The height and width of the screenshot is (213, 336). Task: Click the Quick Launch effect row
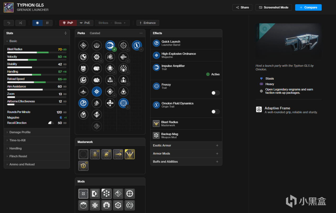click(186, 43)
